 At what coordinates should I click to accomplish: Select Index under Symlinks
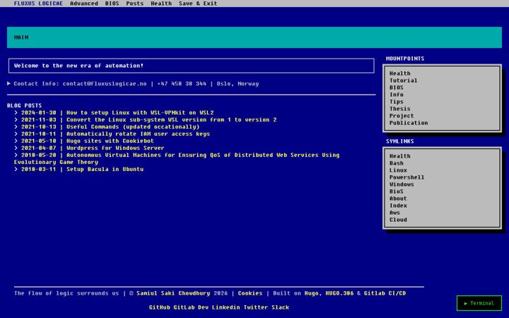coord(398,206)
